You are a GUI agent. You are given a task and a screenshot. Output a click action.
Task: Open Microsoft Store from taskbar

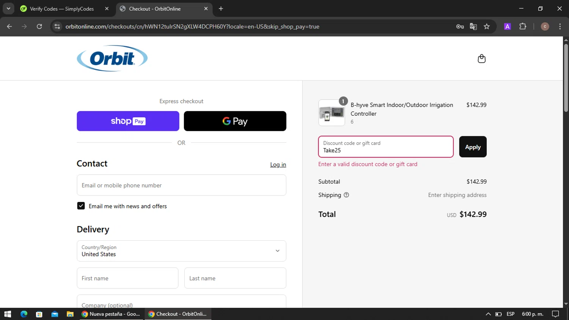pos(39,314)
